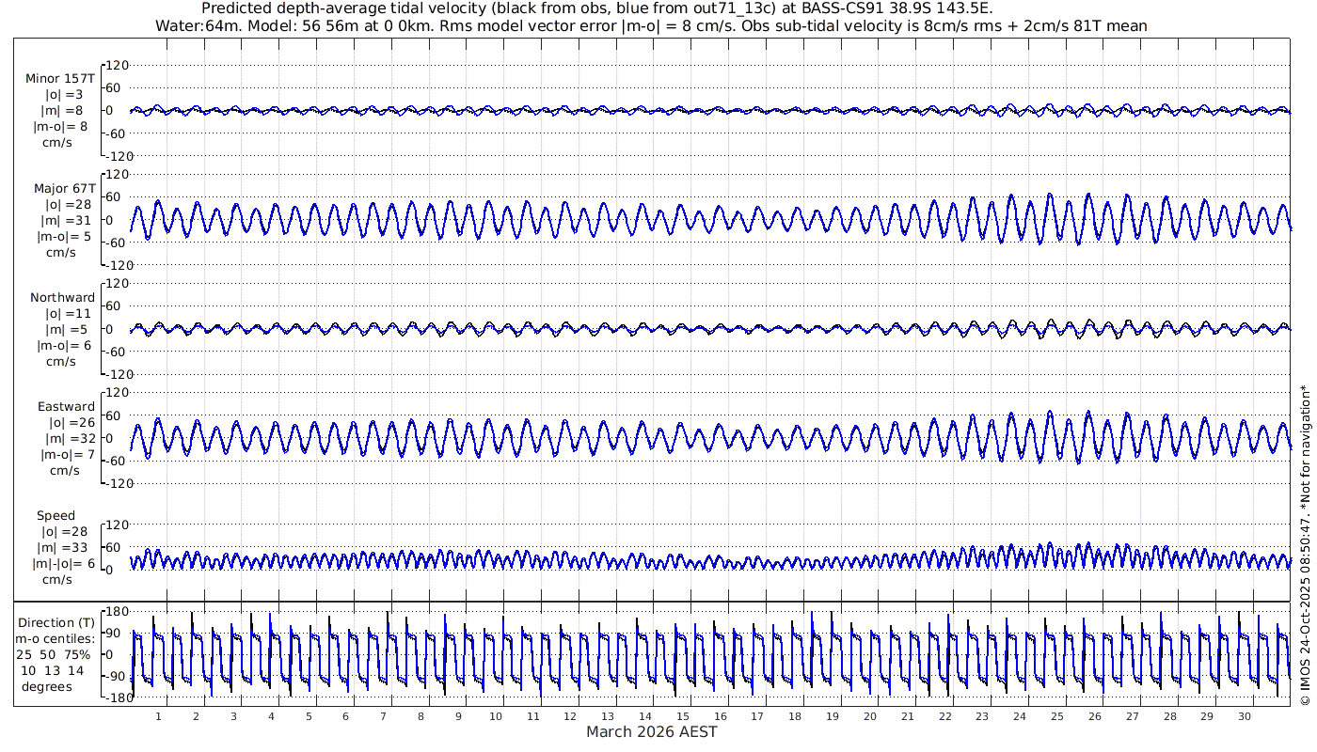Click the 'Direction (T)' panel label

[x=56, y=622]
